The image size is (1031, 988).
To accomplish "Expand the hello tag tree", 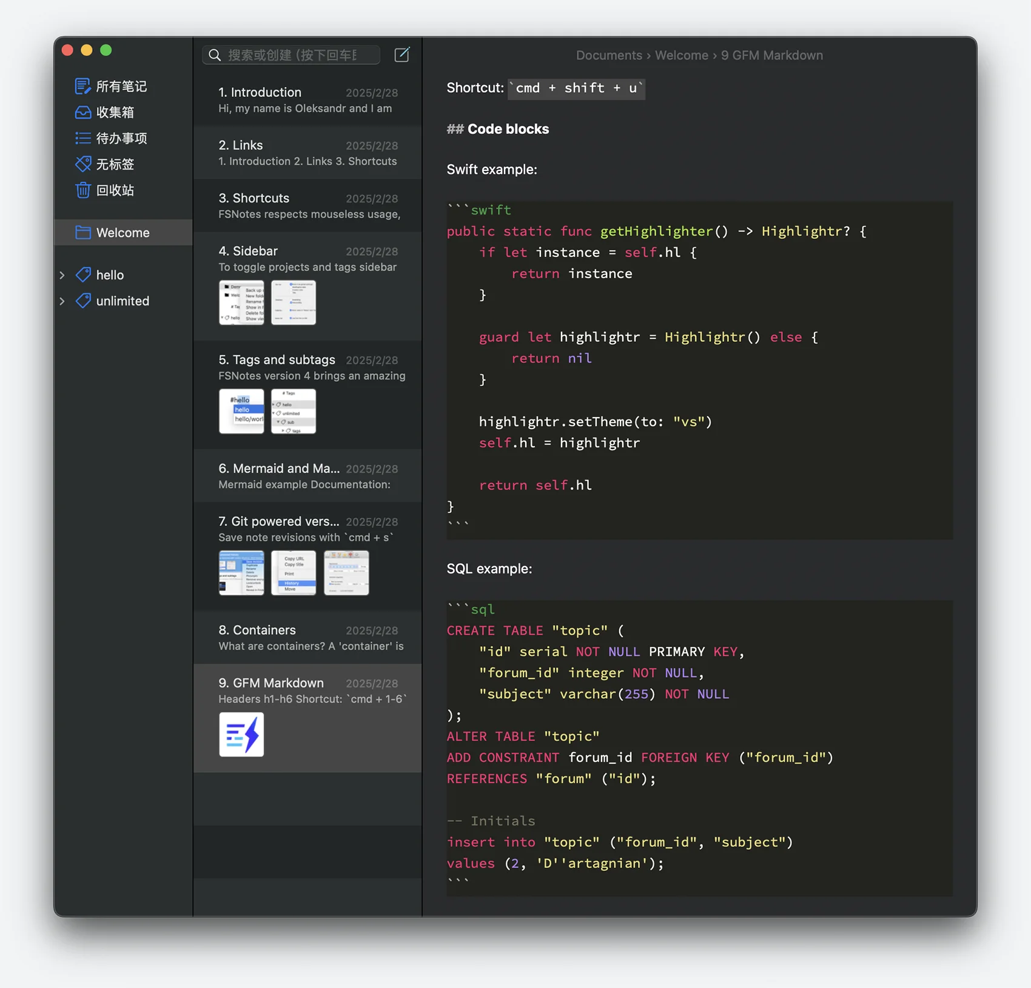I will 62,275.
